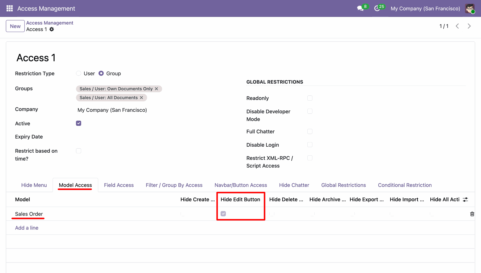Click Add a line link
The width and height of the screenshot is (481, 273).
[27, 228]
